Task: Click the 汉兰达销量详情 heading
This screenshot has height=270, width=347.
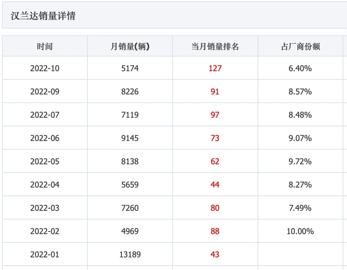Action: 43,16
